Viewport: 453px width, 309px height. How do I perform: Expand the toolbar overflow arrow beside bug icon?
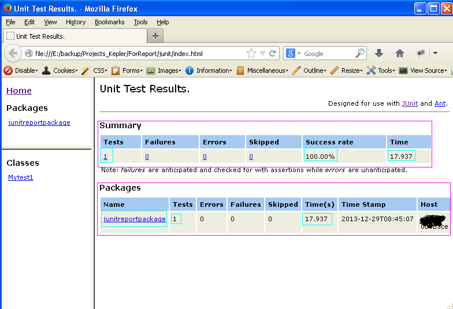435,53
